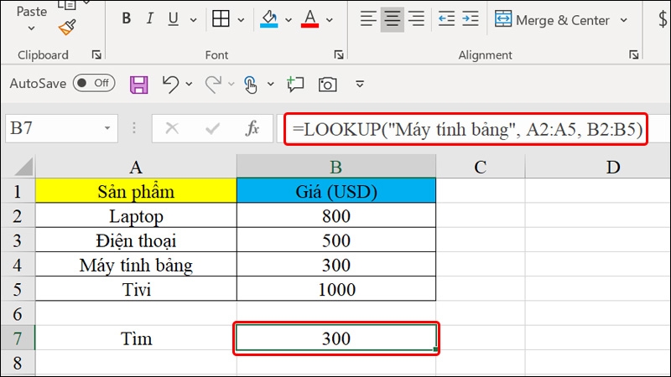Decrease indent
This screenshot has width=671, height=377.
tap(446, 18)
